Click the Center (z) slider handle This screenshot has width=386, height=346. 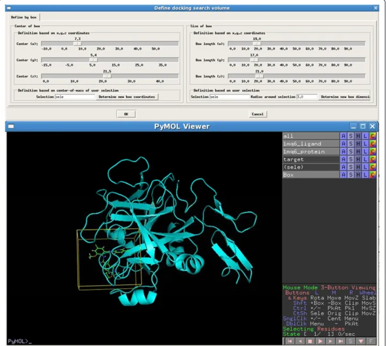(107, 76)
